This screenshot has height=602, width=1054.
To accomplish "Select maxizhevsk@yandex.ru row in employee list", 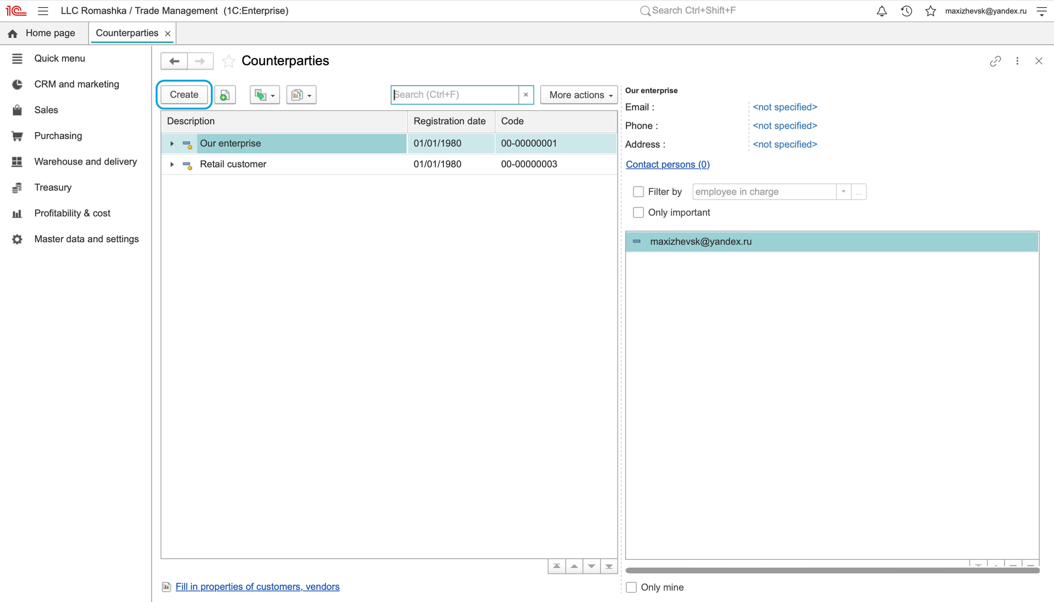I will point(832,241).
